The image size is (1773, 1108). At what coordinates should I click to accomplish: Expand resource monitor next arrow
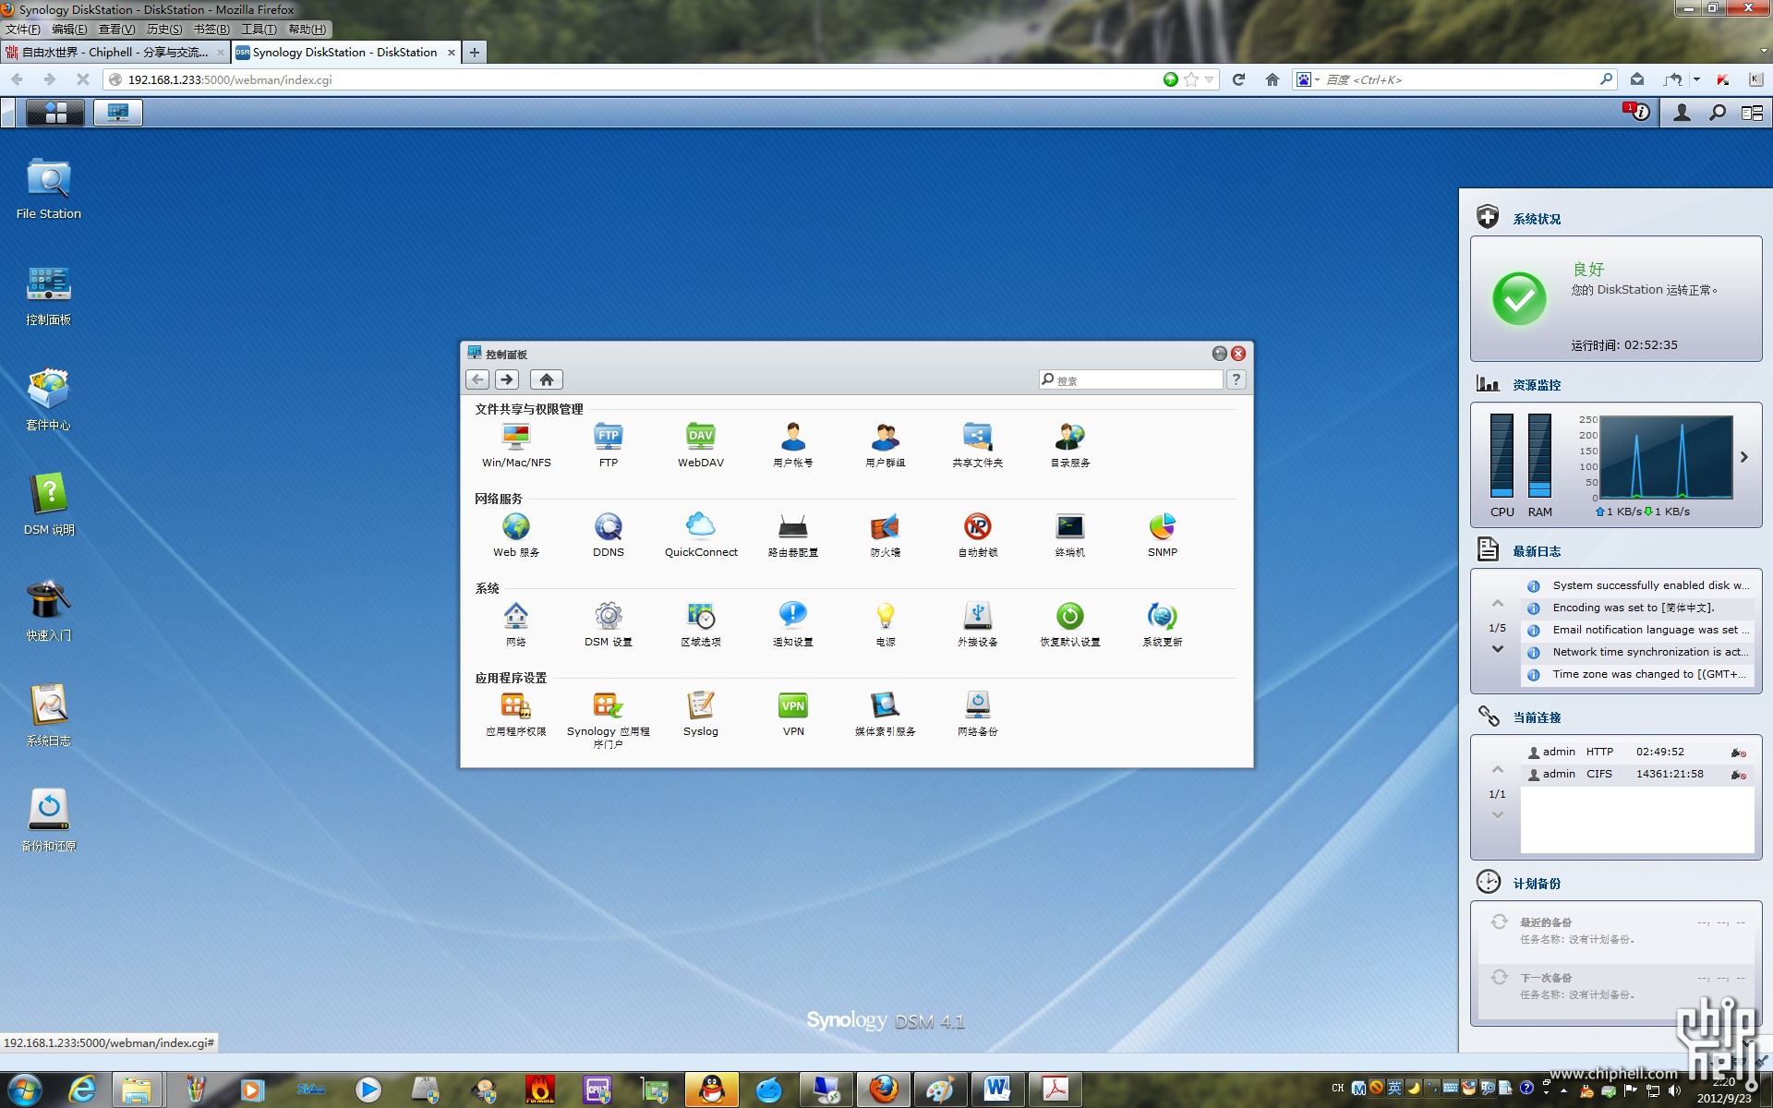(1744, 457)
